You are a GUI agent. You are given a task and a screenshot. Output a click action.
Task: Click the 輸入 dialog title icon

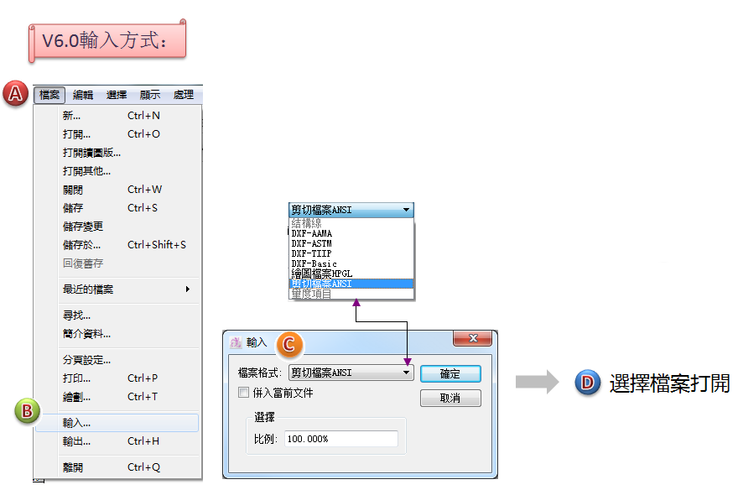click(236, 342)
